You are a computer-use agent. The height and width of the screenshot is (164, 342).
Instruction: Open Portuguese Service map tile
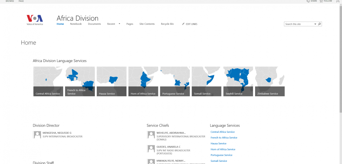pyautogui.click(x=175, y=81)
